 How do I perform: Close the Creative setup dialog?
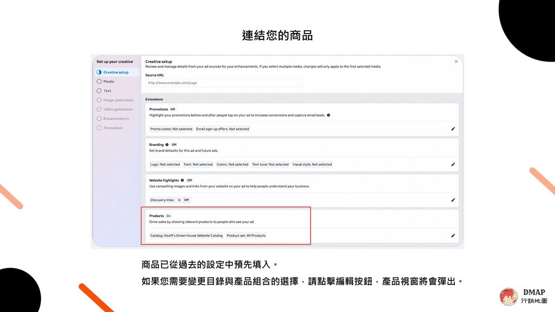[456, 62]
